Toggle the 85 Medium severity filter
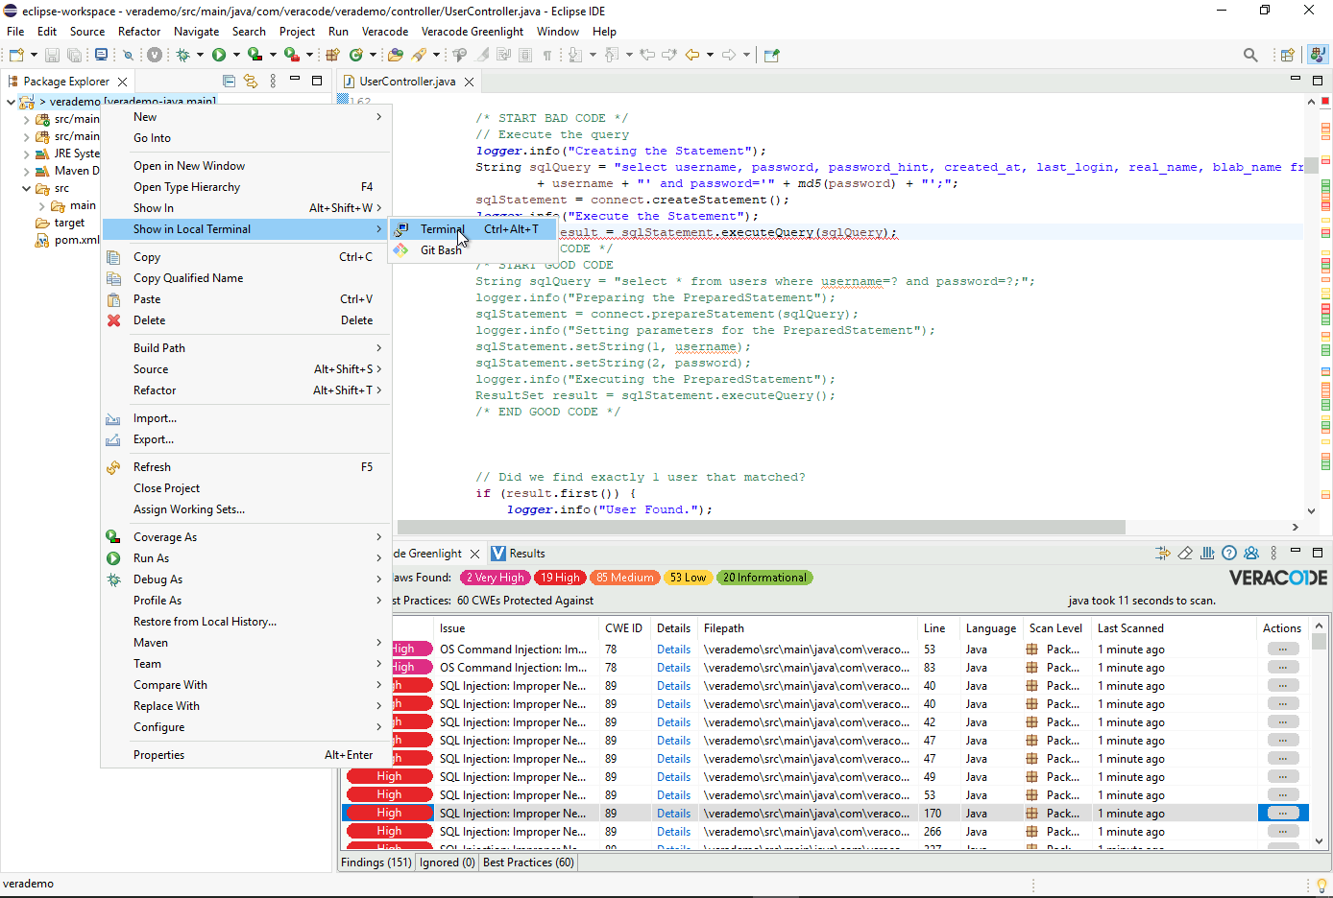1333x898 pixels. pyautogui.click(x=624, y=578)
